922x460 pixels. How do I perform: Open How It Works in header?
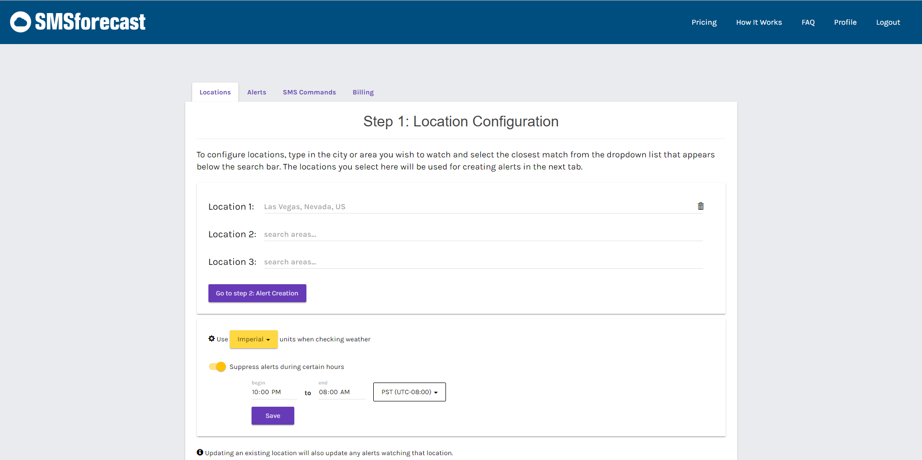(x=759, y=22)
